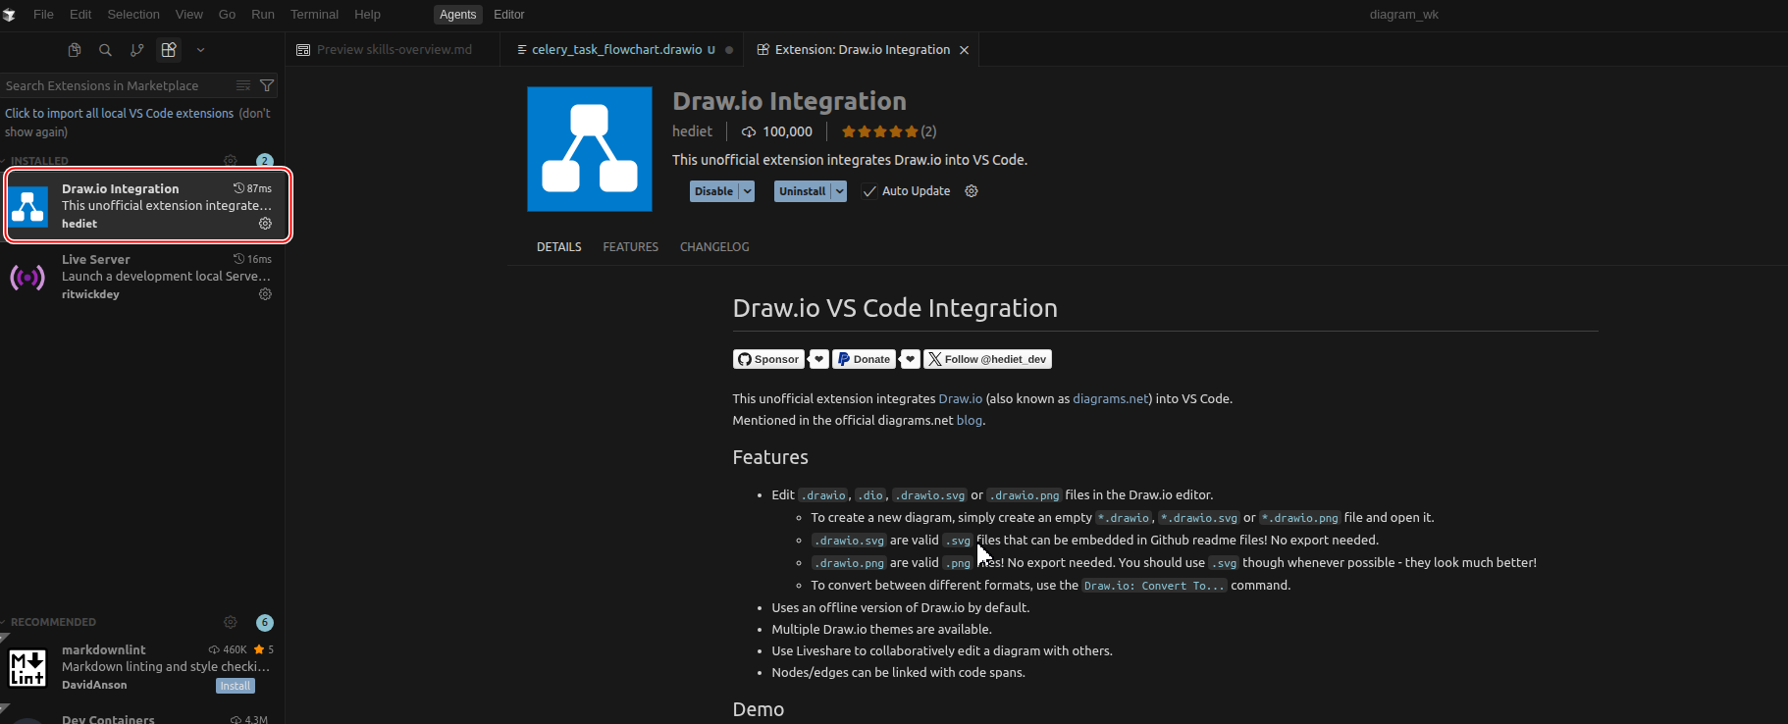Click the Disable button
This screenshot has height=724, width=1788.
[713, 191]
